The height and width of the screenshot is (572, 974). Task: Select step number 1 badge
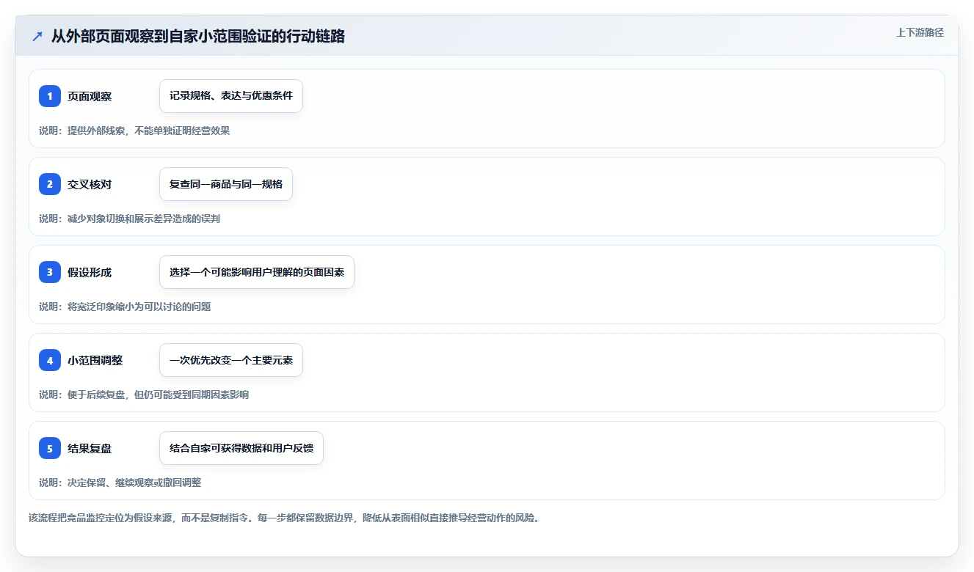click(x=50, y=96)
